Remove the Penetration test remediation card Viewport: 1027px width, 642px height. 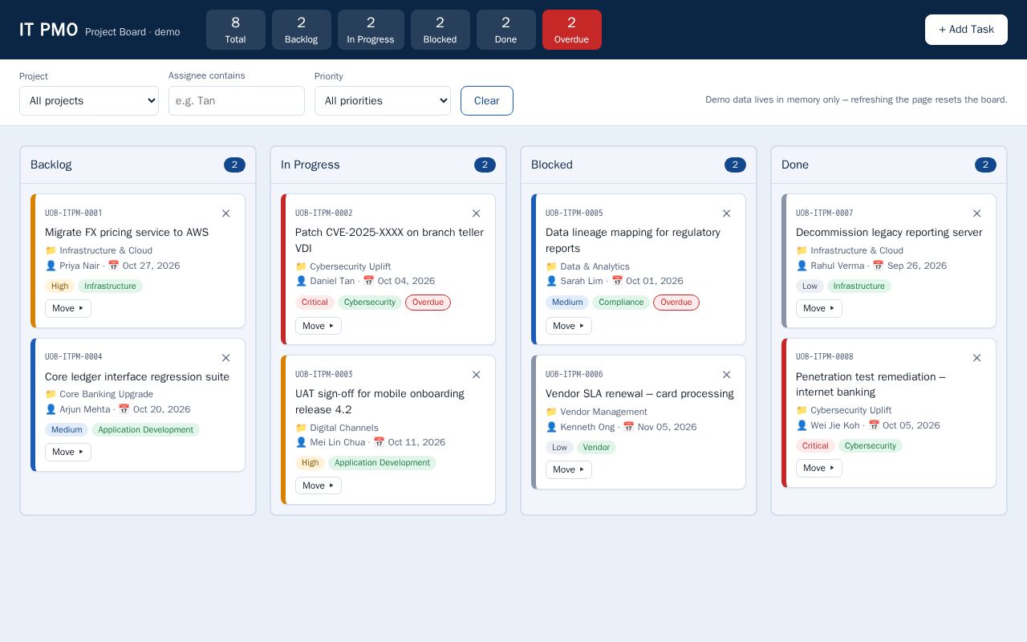point(976,358)
